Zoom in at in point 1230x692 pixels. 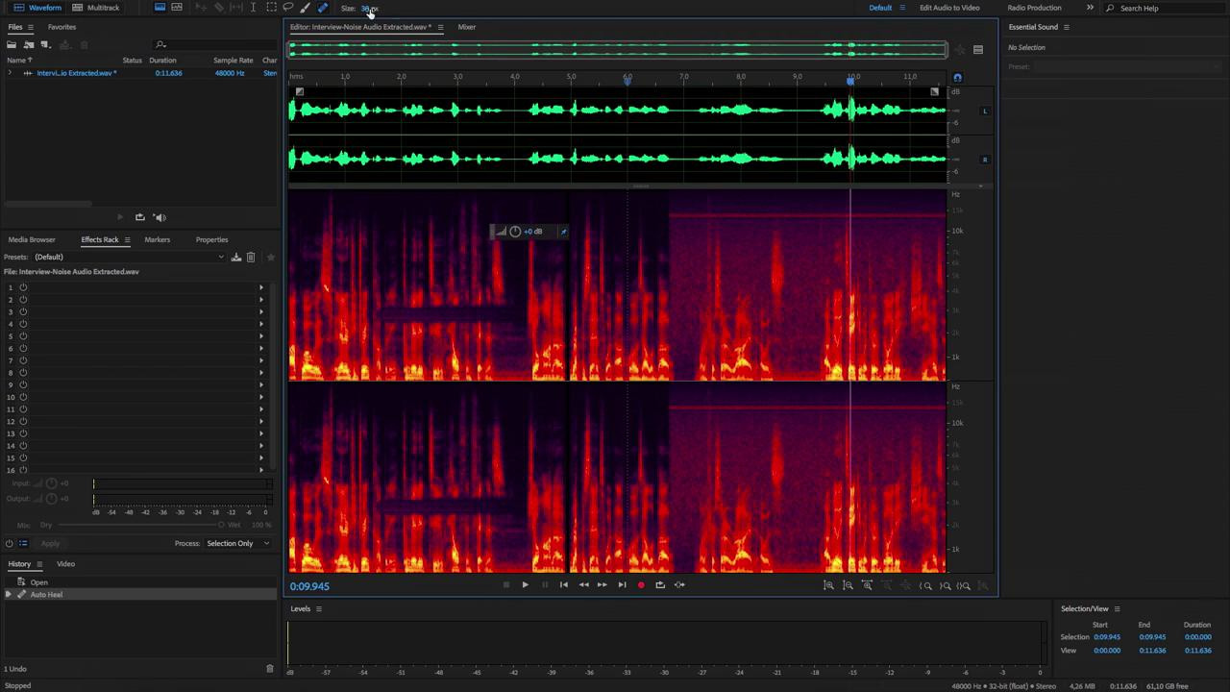pos(926,585)
